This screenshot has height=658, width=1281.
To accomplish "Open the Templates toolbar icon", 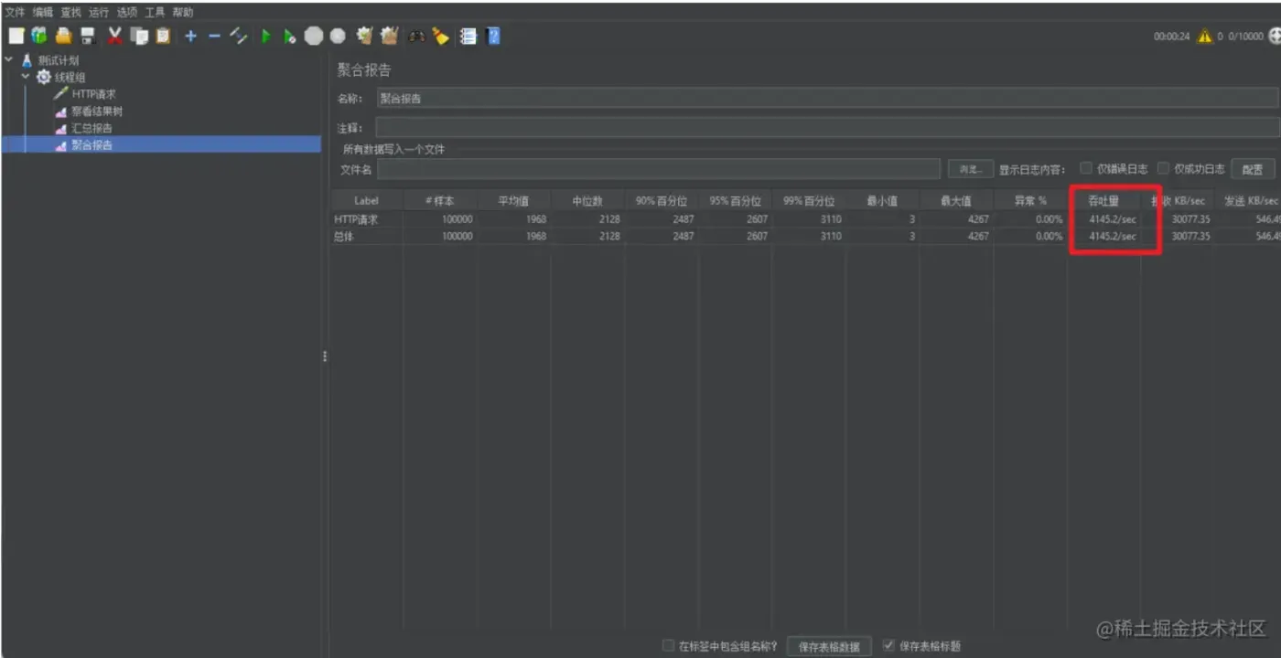I will tap(38, 36).
